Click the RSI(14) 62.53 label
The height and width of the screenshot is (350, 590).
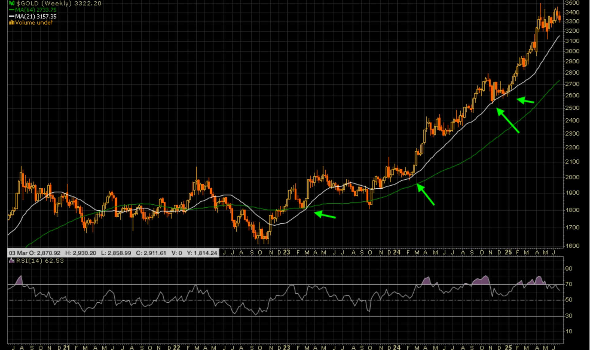pos(40,261)
